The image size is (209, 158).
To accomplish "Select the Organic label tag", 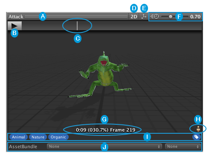I will click(58, 137).
